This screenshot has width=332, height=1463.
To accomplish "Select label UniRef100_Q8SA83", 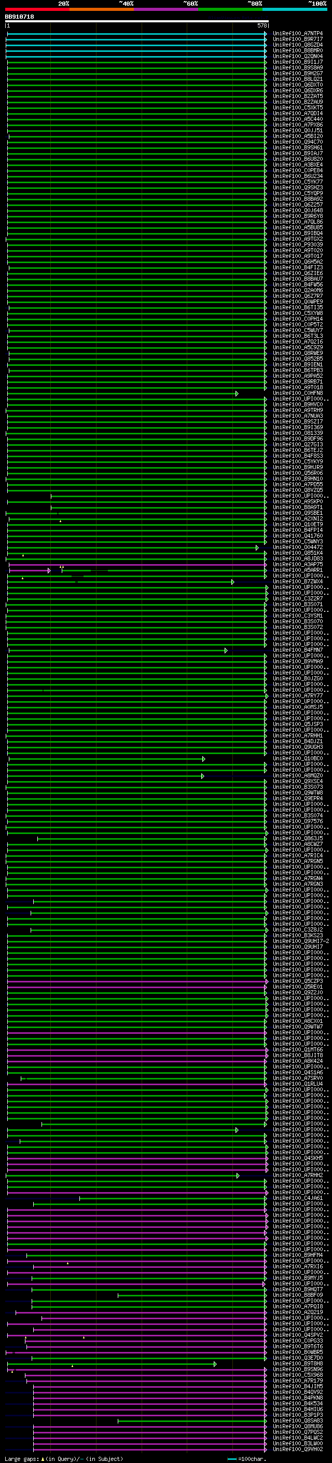I will pyautogui.click(x=298, y=1421).
